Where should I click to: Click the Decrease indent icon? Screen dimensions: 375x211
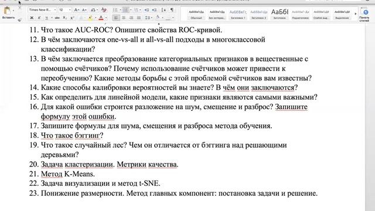click(146, 10)
